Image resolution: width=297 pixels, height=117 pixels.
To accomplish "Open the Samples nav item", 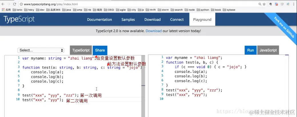I will [x=128, y=19].
